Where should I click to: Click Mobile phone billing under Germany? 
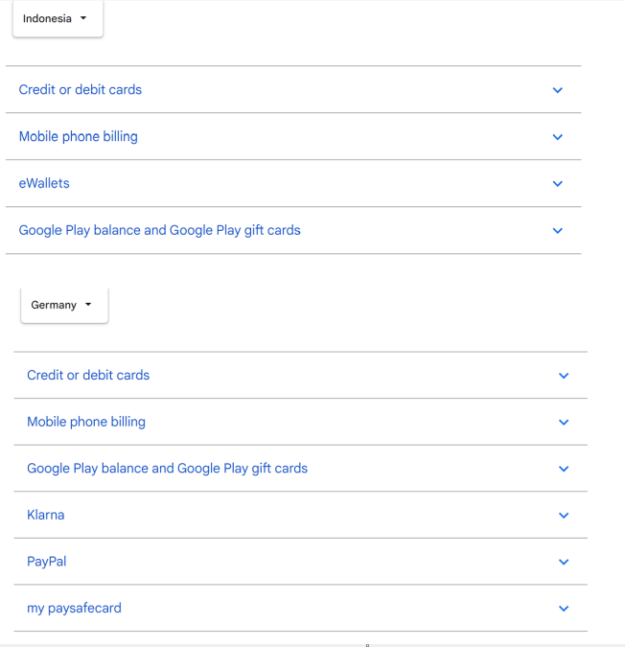tap(86, 422)
